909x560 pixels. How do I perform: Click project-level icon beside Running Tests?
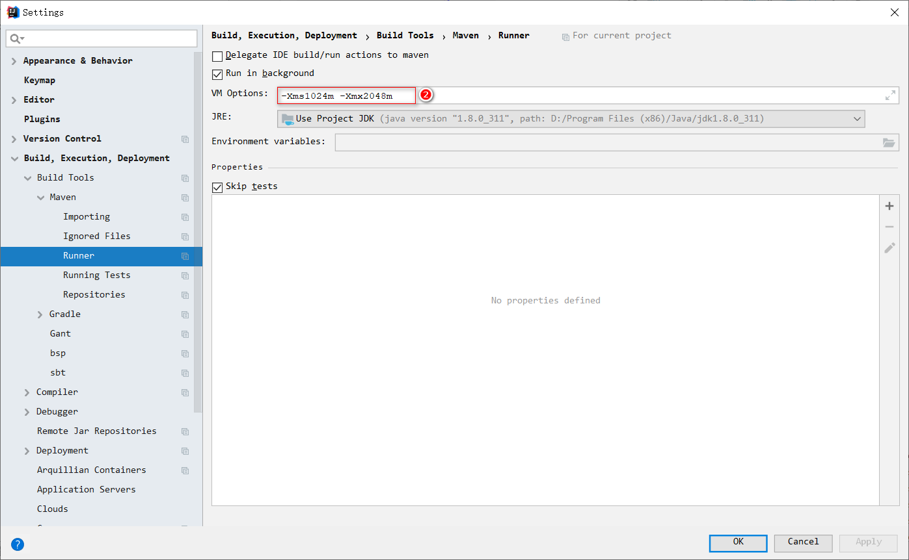(185, 275)
